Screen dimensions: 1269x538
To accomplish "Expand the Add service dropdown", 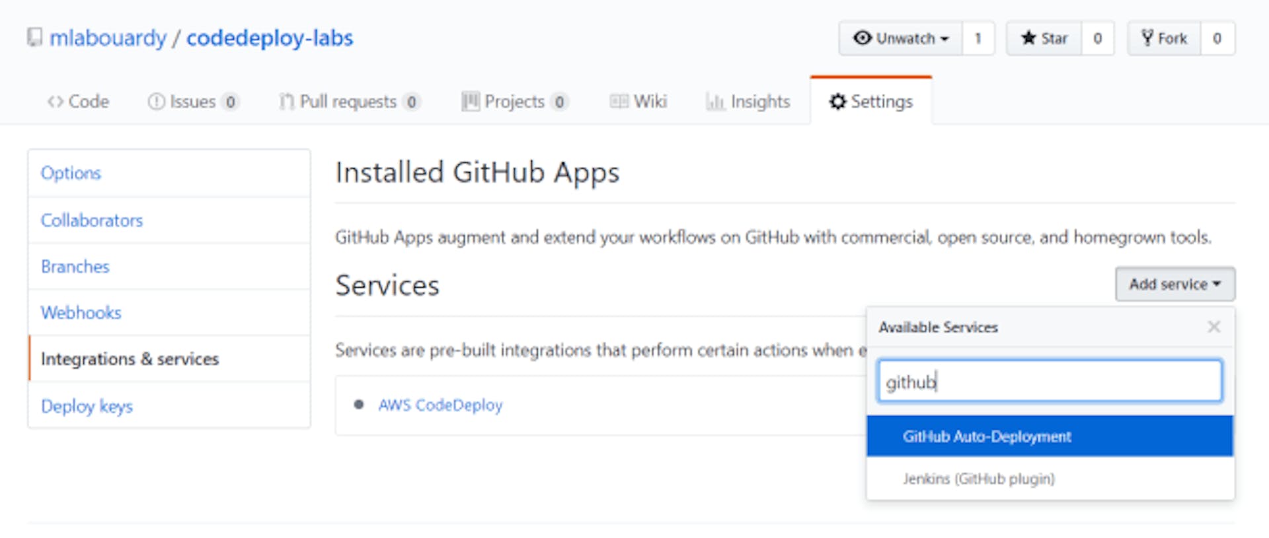I will point(1175,284).
